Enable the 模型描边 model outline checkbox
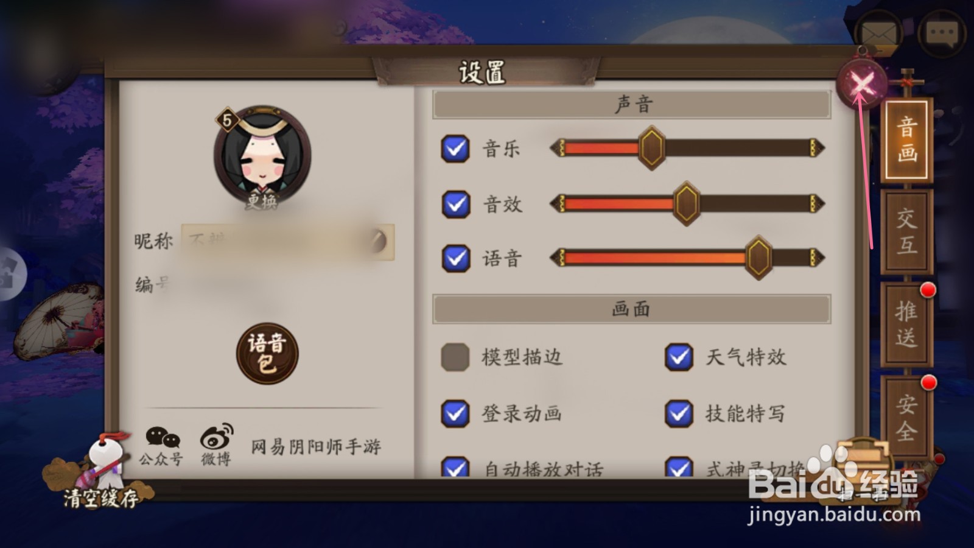Viewport: 974px width, 548px height. point(455,357)
